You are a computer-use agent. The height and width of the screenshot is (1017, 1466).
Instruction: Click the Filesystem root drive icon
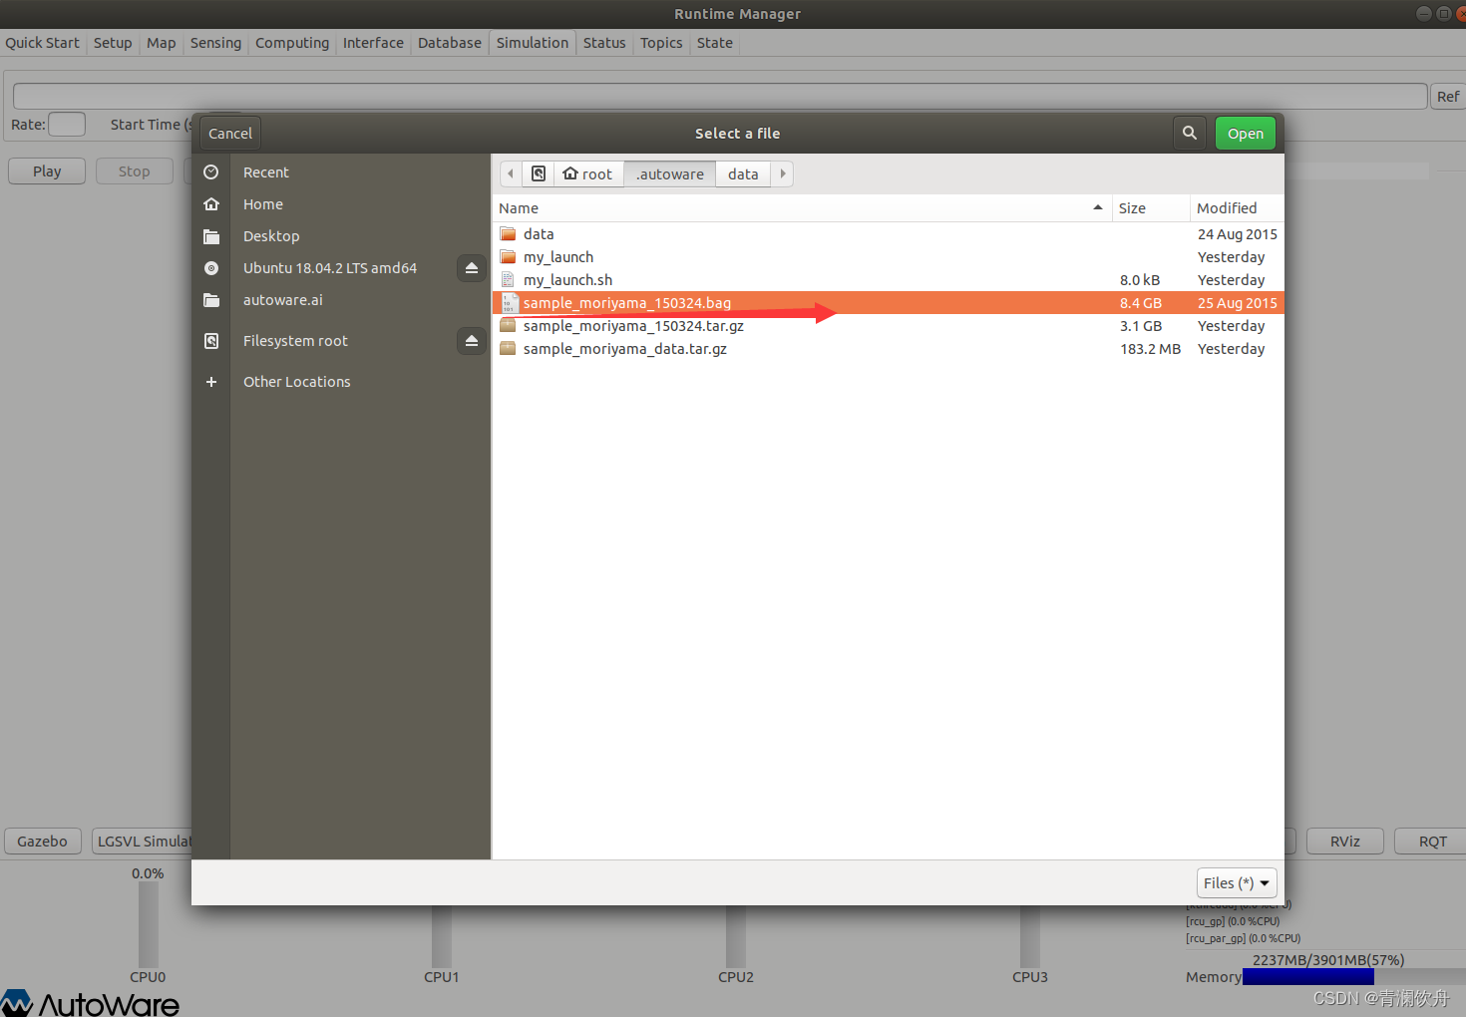pyautogui.click(x=211, y=341)
